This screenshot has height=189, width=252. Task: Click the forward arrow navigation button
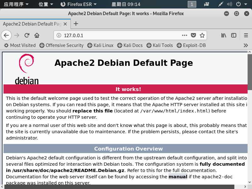pyautogui.click(x=17, y=35)
